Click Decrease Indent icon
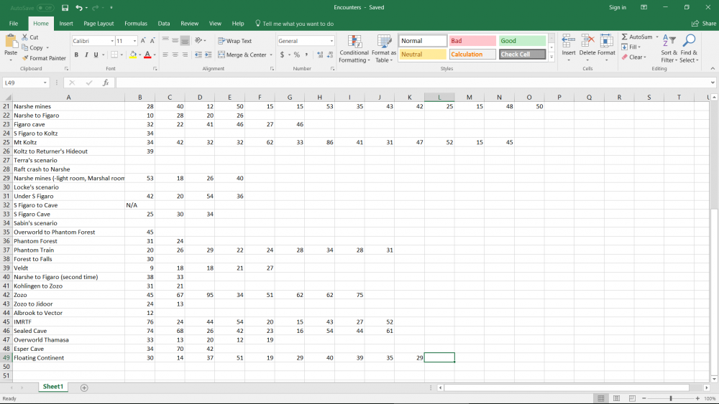The image size is (719, 404). [198, 55]
